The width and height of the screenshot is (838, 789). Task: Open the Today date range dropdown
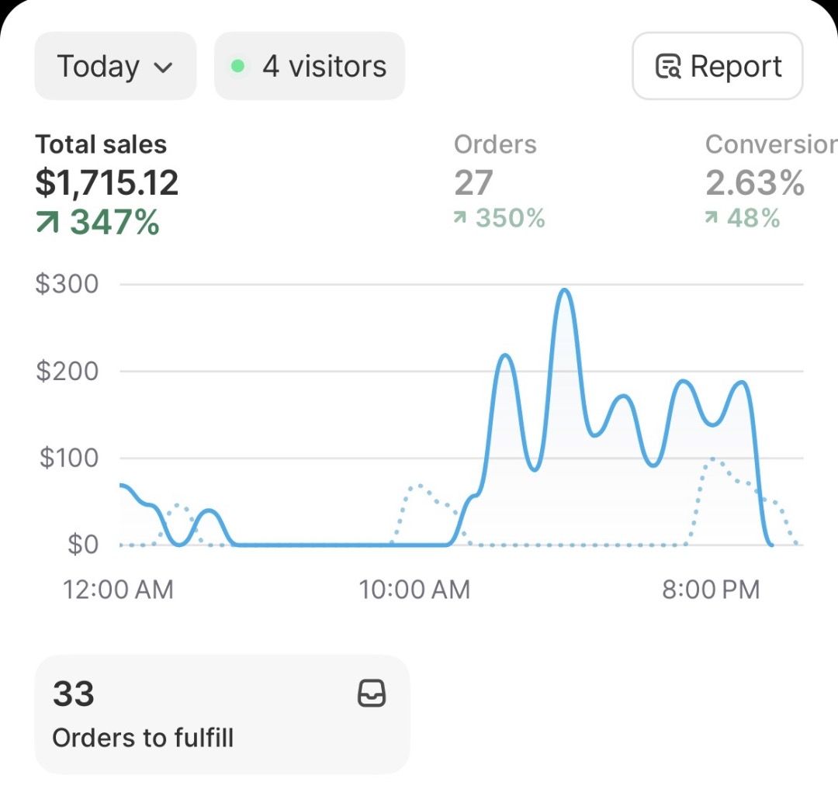pos(115,66)
